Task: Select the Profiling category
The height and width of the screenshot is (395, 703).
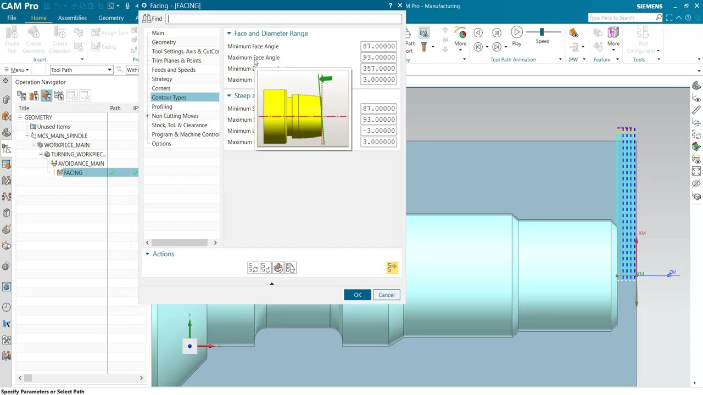Action: click(x=162, y=106)
